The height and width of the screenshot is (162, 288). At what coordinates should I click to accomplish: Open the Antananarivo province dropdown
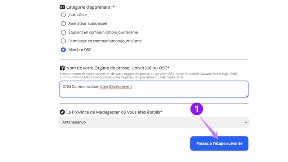pos(154,122)
